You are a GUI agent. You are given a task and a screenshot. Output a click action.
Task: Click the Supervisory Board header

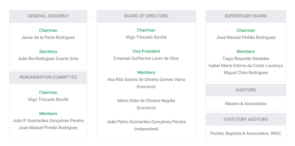(x=246, y=16)
